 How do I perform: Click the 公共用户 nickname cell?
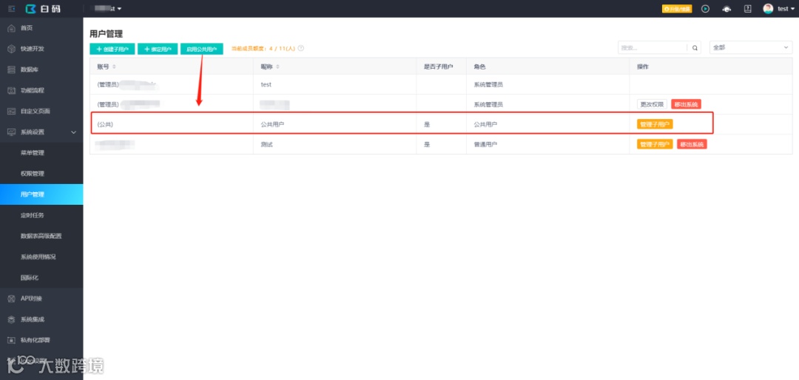pos(272,124)
